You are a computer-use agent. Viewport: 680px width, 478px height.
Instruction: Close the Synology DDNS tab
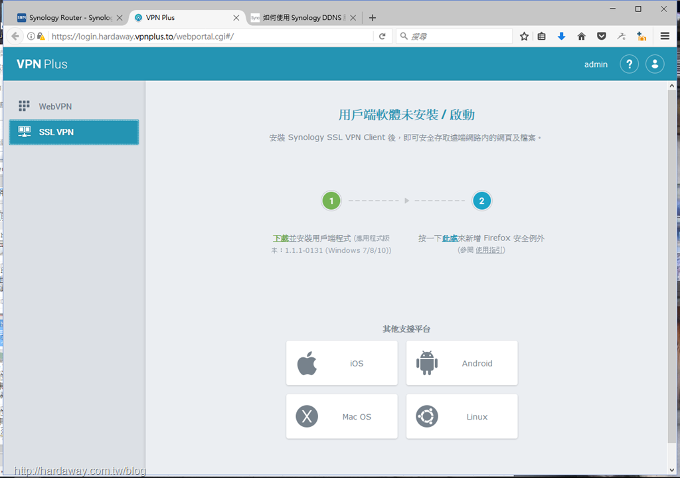tap(353, 18)
